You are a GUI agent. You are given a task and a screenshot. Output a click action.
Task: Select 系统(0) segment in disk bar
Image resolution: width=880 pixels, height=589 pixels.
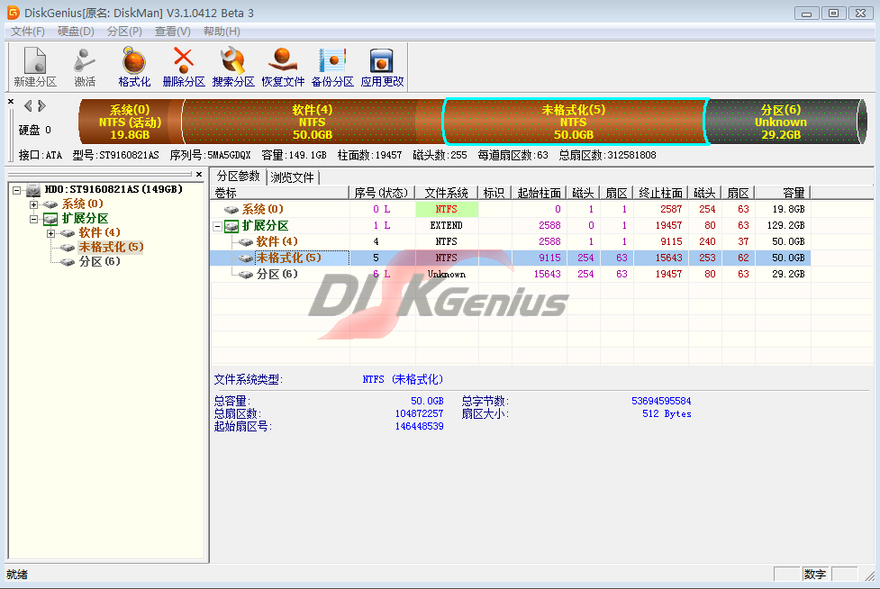pos(130,122)
